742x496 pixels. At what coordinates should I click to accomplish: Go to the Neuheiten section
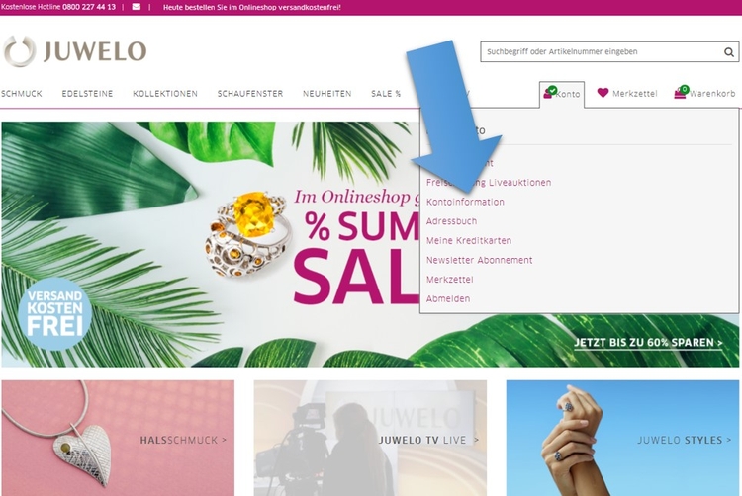pos(327,94)
